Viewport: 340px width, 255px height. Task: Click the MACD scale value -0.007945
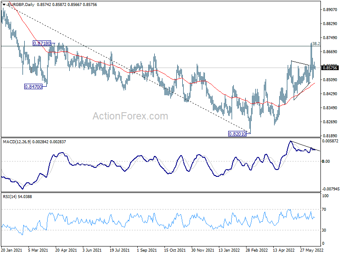tap(331, 189)
